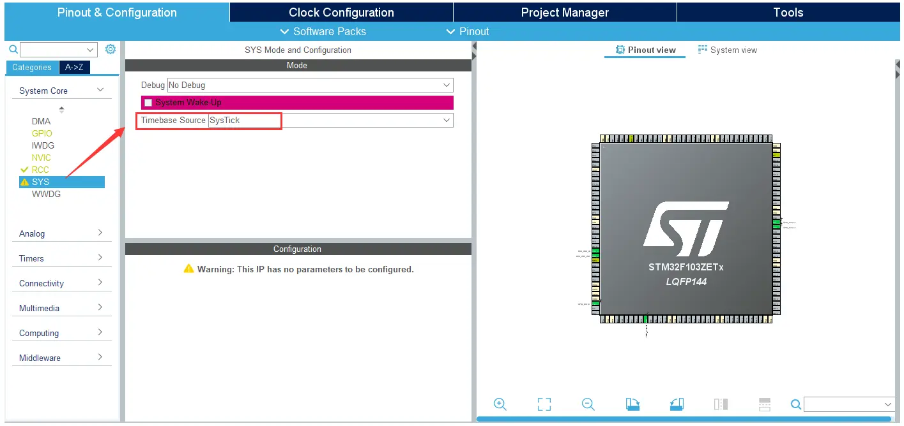Collapse the System Core category

(x=100, y=91)
